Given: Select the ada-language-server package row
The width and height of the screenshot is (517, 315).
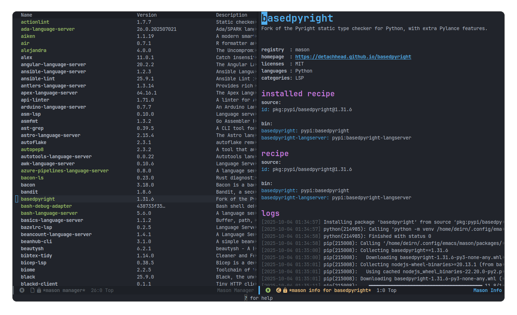Looking at the screenshot, I should point(136,29).
